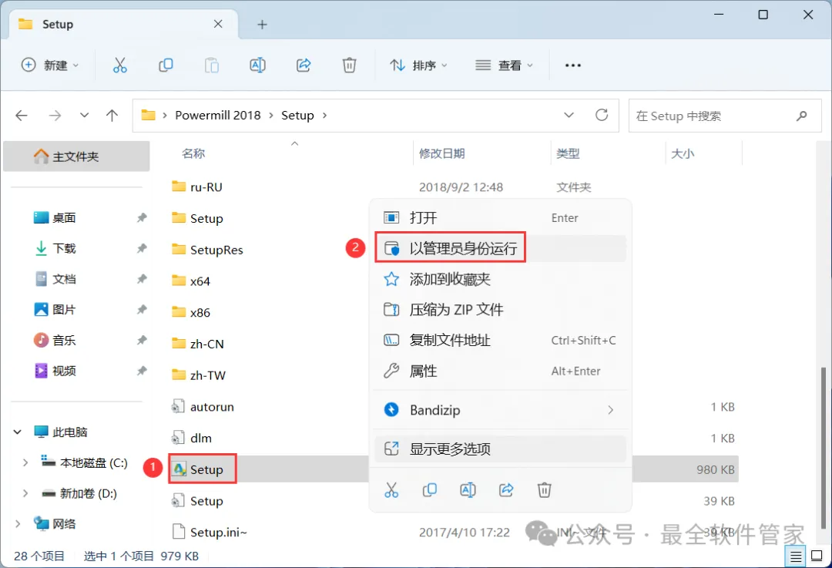
Task: Select the zh-CN folder
Action: point(198,344)
